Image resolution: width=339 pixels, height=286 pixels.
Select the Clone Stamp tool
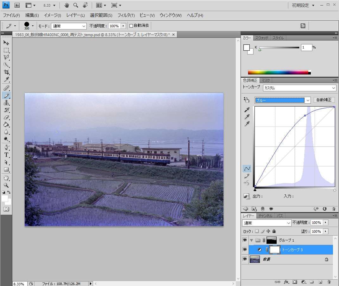tap(6, 103)
